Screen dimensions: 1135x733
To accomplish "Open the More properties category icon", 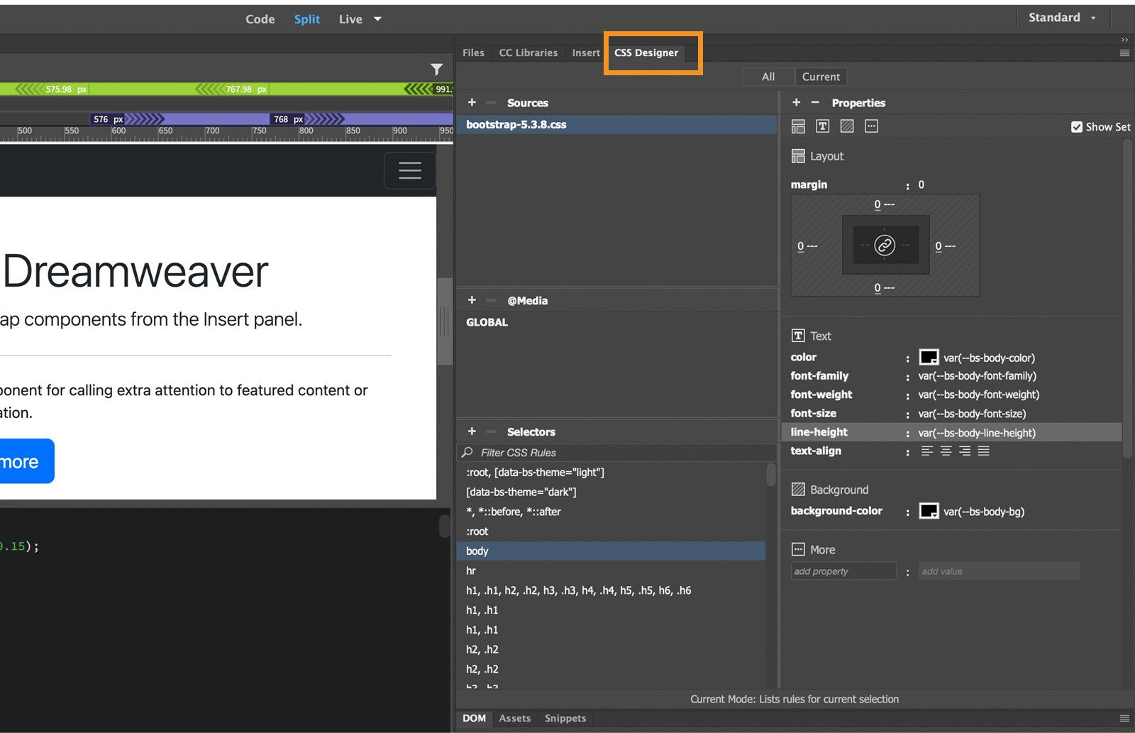I will tap(870, 126).
